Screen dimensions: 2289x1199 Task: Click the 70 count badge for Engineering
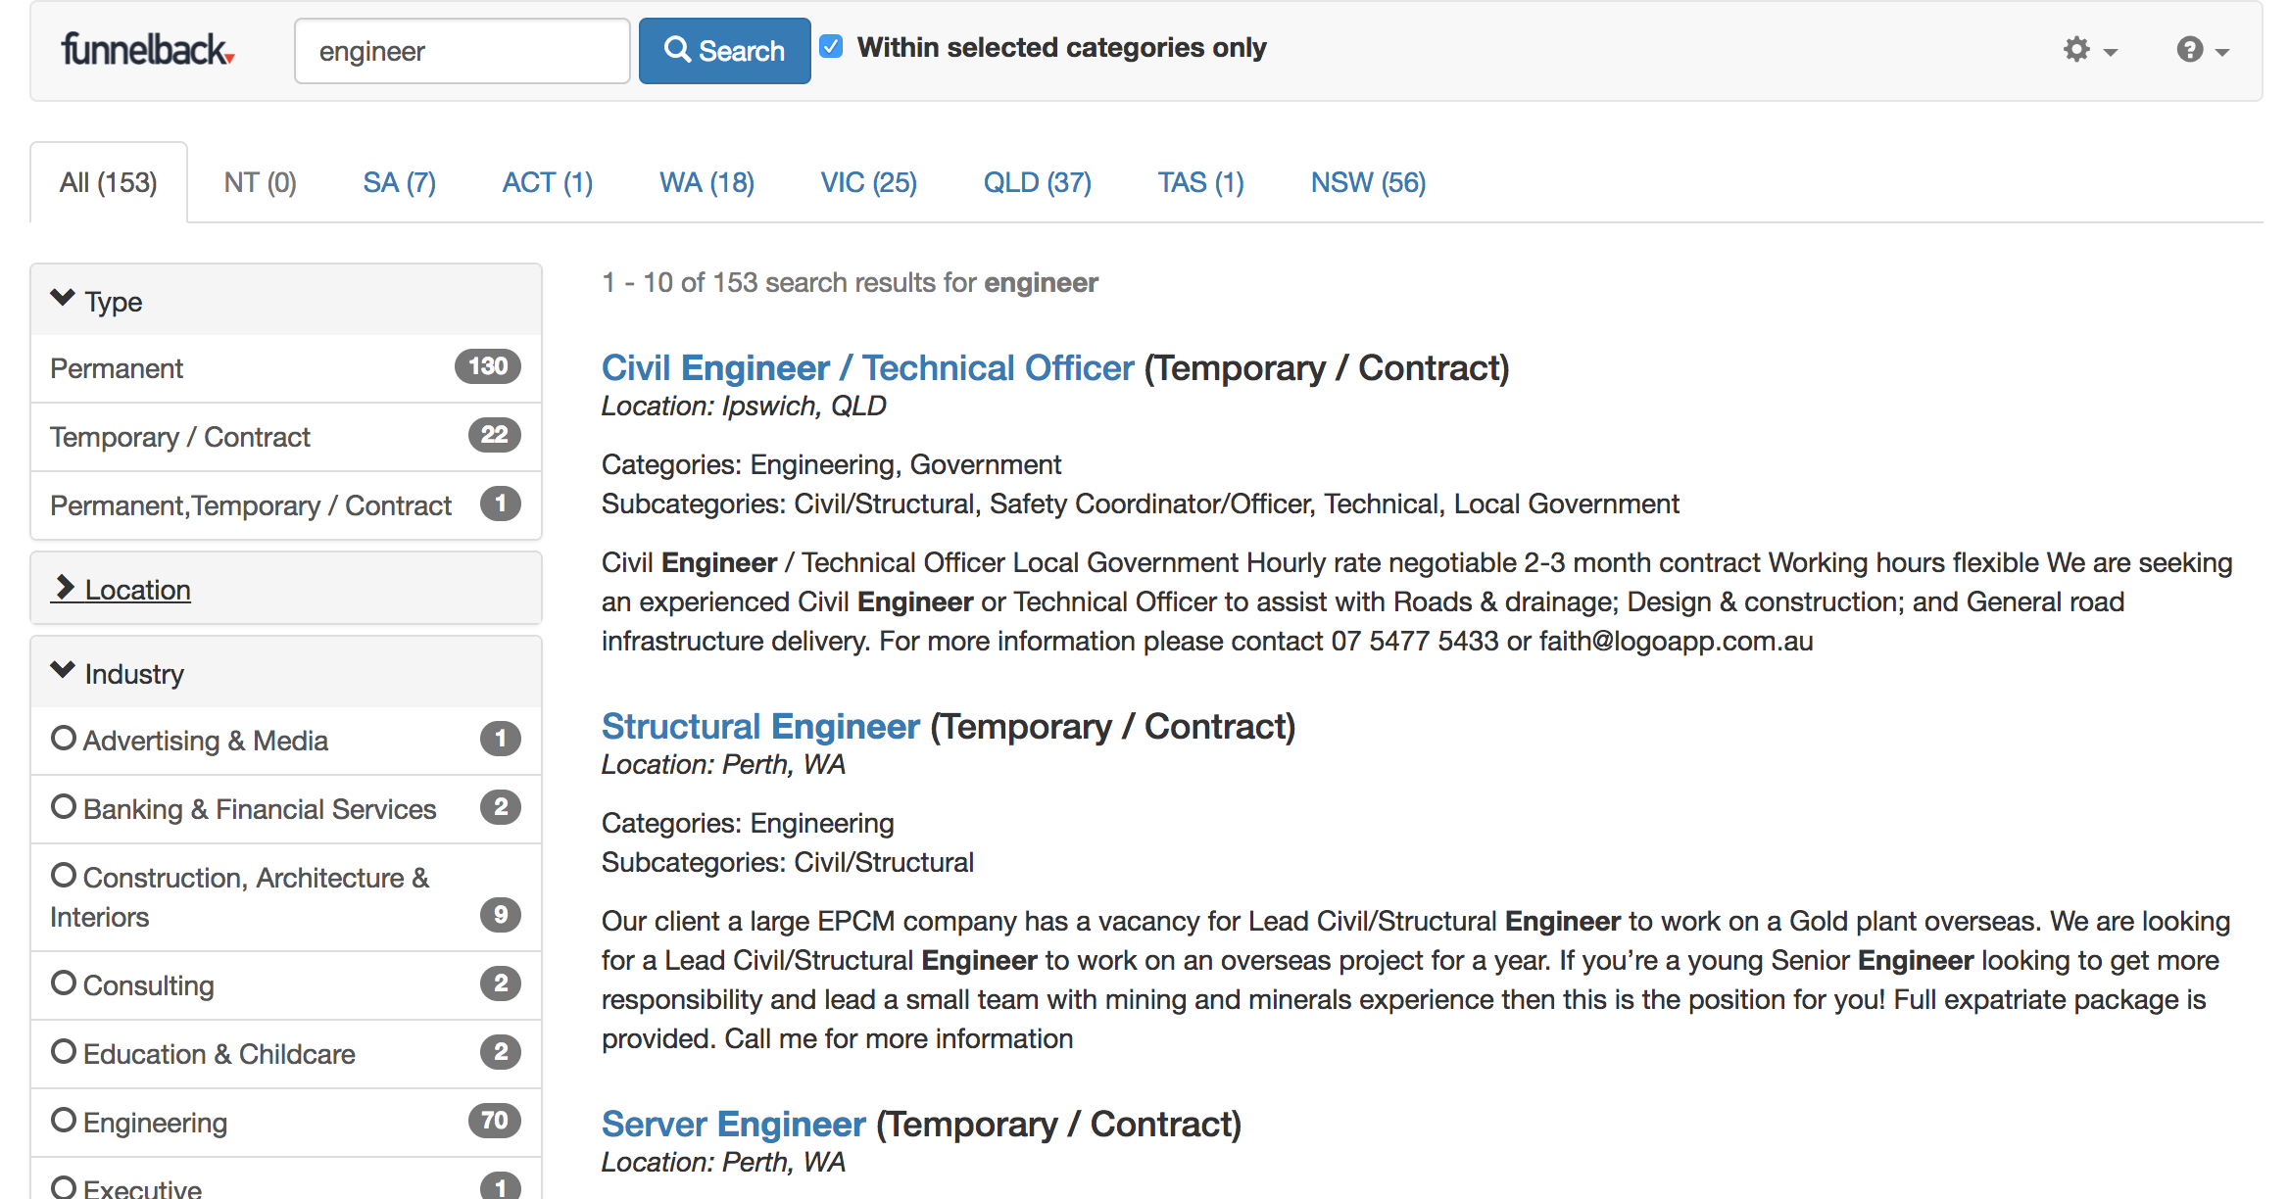(494, 1121)
